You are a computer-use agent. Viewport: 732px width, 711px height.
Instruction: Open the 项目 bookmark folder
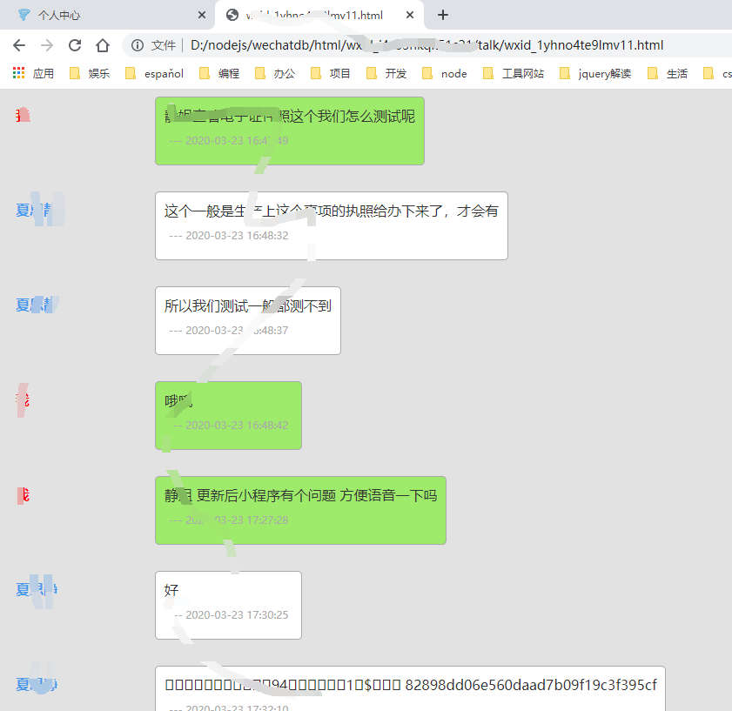(x=330, y=73)
